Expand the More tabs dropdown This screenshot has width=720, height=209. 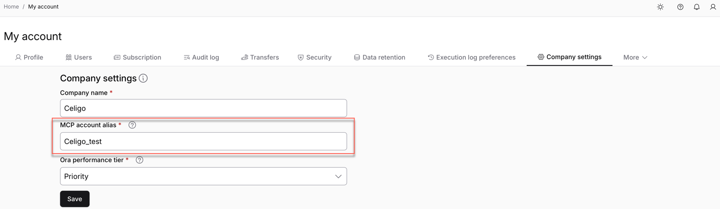point(635,57)
